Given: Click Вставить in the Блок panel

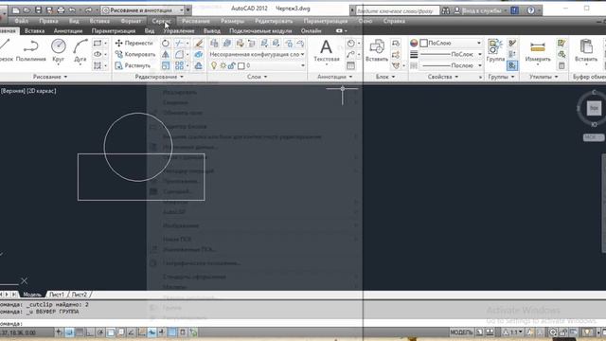Looking at the screenshot, I should (x=377, y=50).
